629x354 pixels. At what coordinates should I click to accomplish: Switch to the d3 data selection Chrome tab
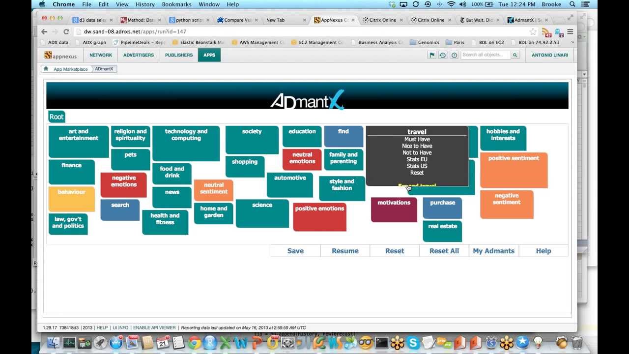click(92, 20)
